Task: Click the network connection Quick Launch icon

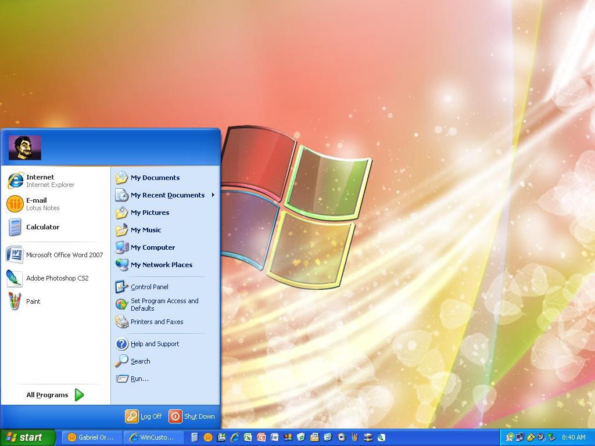Action: [368, 437]
